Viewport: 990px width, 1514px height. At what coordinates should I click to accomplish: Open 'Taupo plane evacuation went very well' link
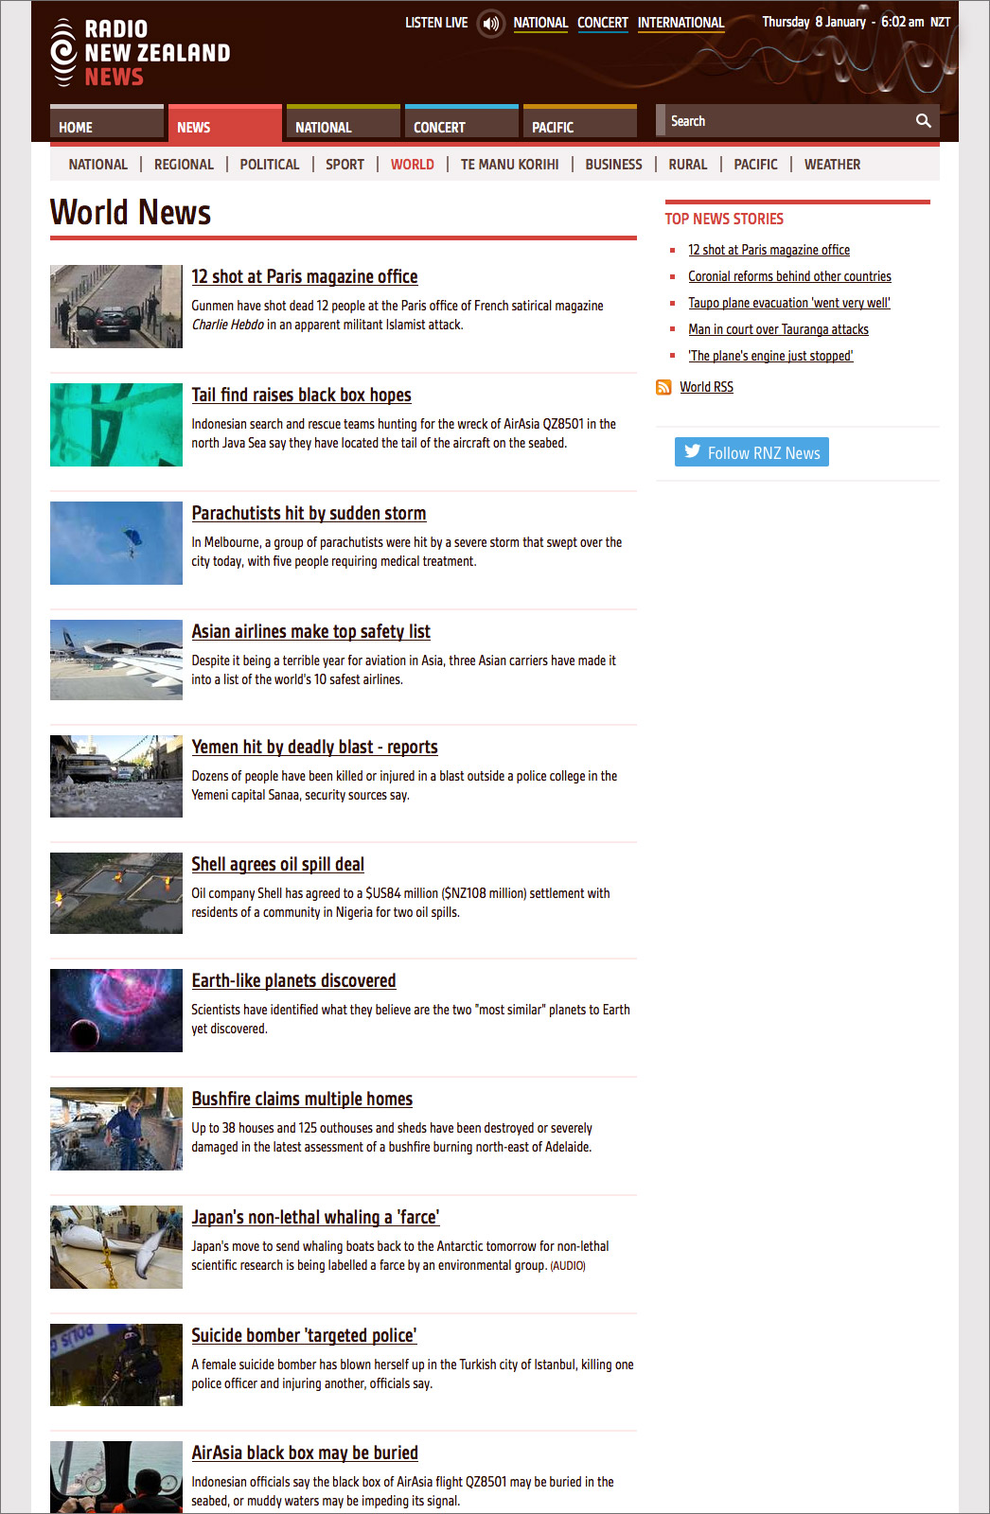789,303
